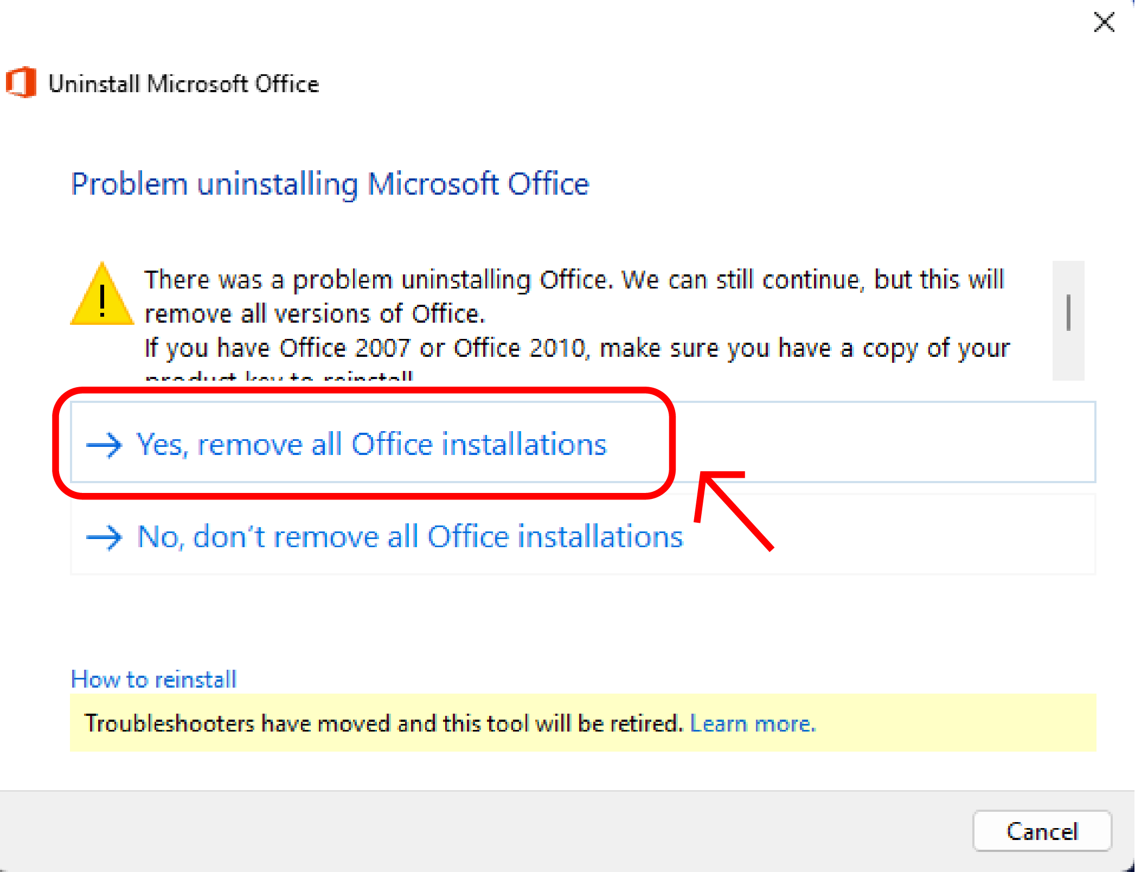This screenshot has height=872, width=1135.
Task: Close the uninstall dialog with X
Action: tap(1104, 23)
